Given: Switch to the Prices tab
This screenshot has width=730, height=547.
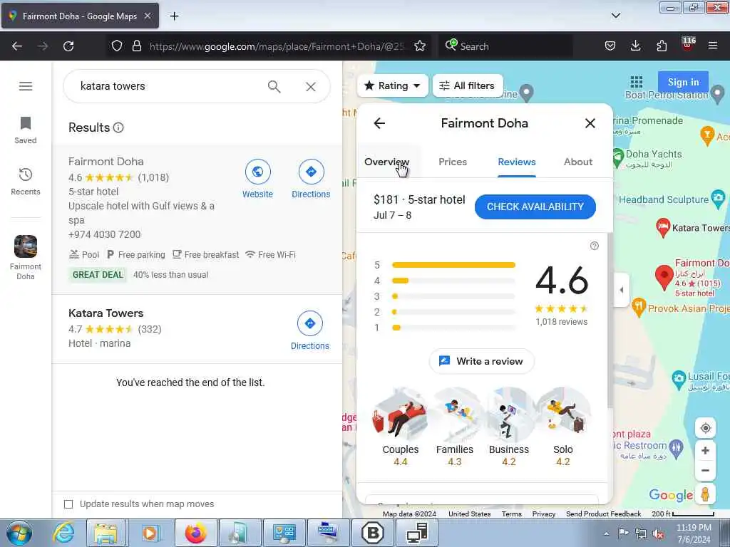Looking at the screenshot, I should (x=453, y=162).
